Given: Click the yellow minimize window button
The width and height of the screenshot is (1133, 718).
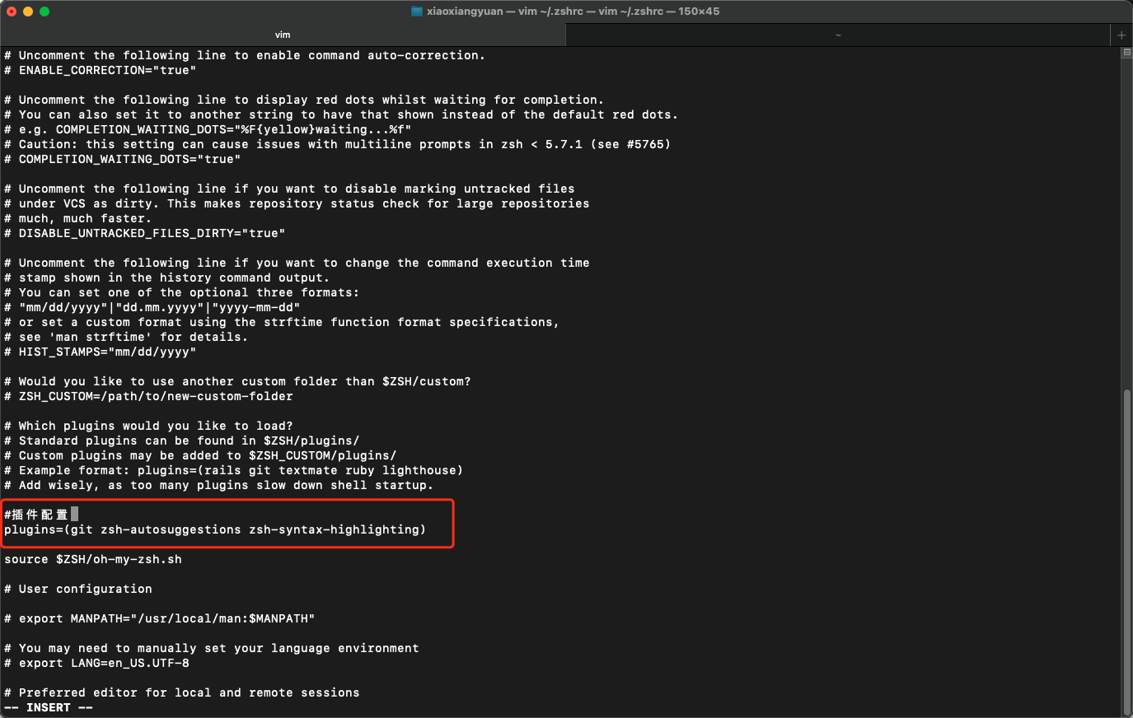Looking at the screenshot, I should (28, 12).
